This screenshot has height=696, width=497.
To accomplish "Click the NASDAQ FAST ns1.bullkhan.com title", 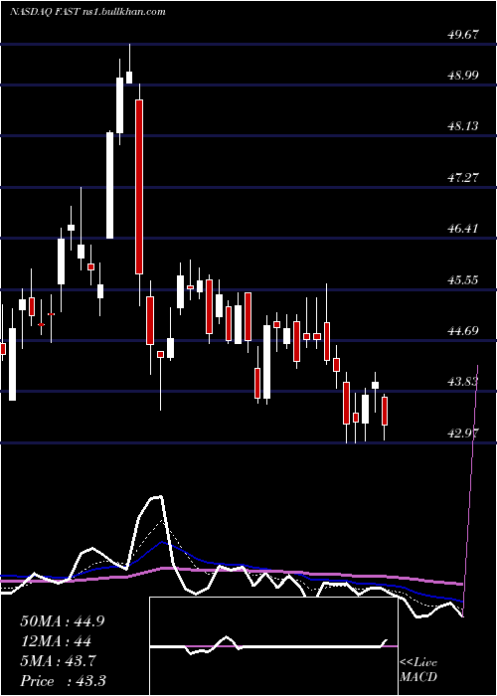I will pyautogui.click(x=87, y=12).
